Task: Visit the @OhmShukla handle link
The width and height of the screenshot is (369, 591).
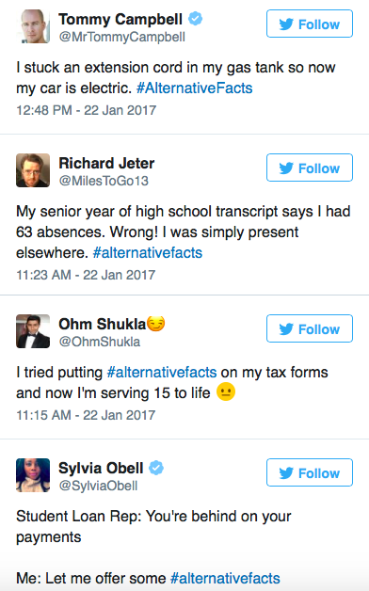Action: (100, 342)
